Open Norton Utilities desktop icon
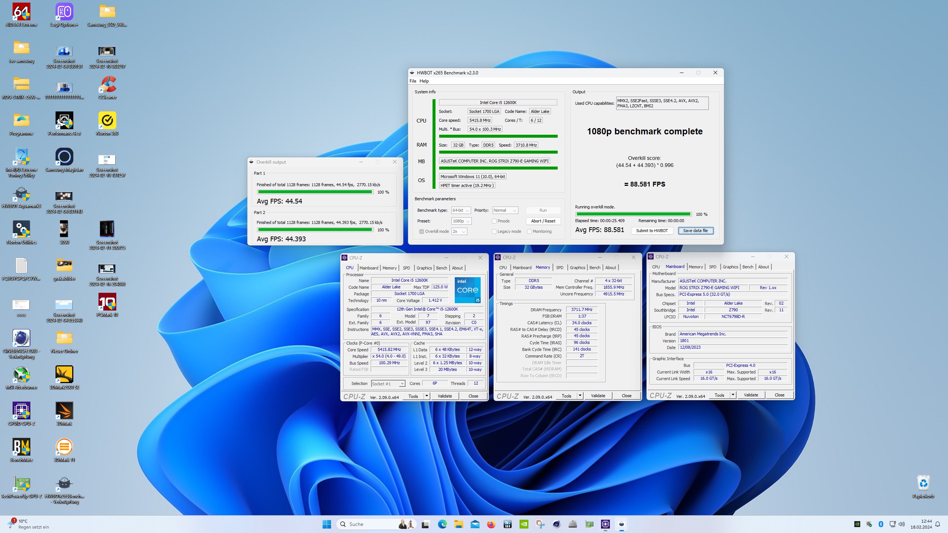 tap(21, 233)
